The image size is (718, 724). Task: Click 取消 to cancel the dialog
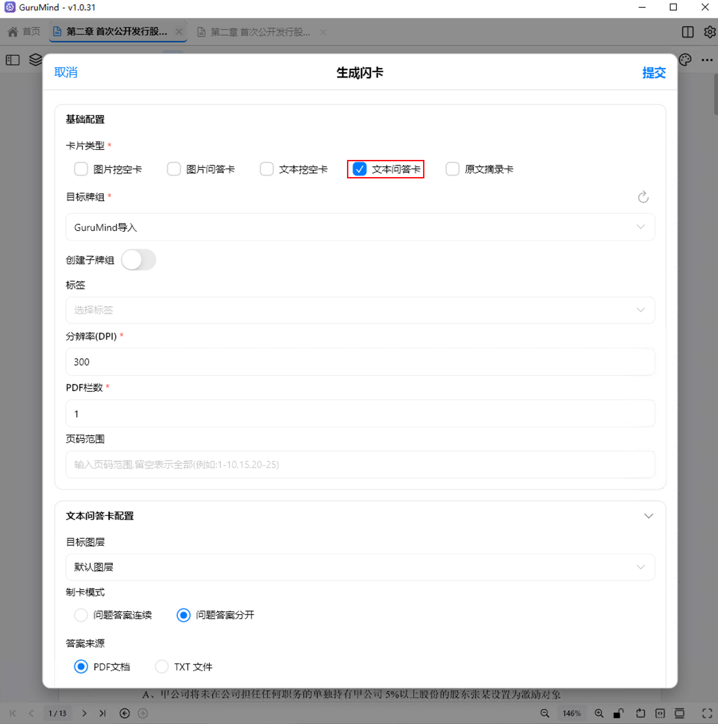point(66,72)
